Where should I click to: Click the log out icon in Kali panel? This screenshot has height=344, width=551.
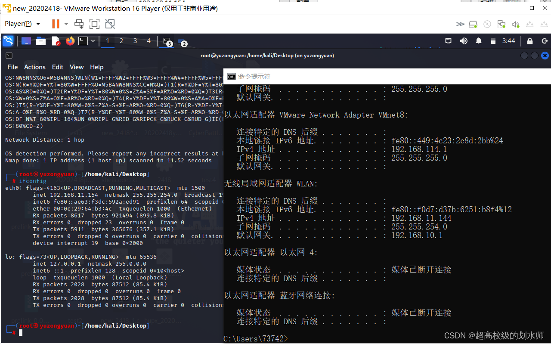coord(545,41)
